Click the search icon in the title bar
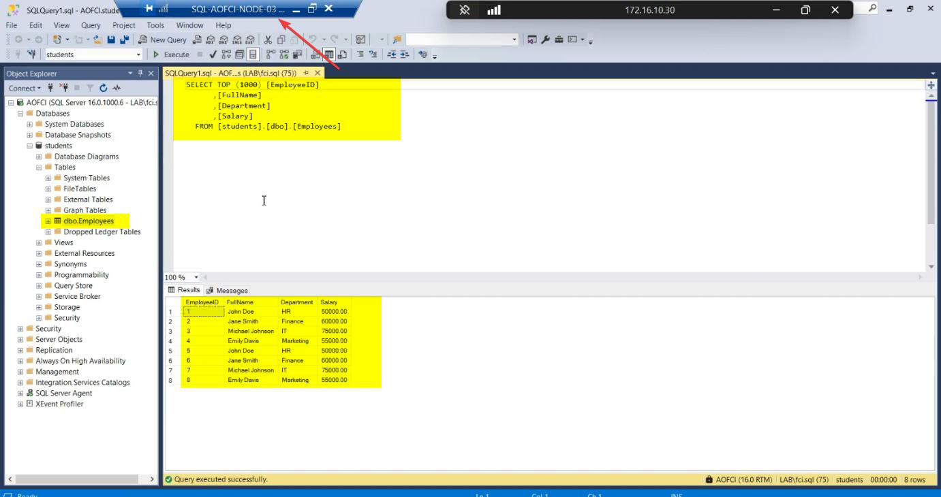This screenshot has width=941, height=497. 872,8
